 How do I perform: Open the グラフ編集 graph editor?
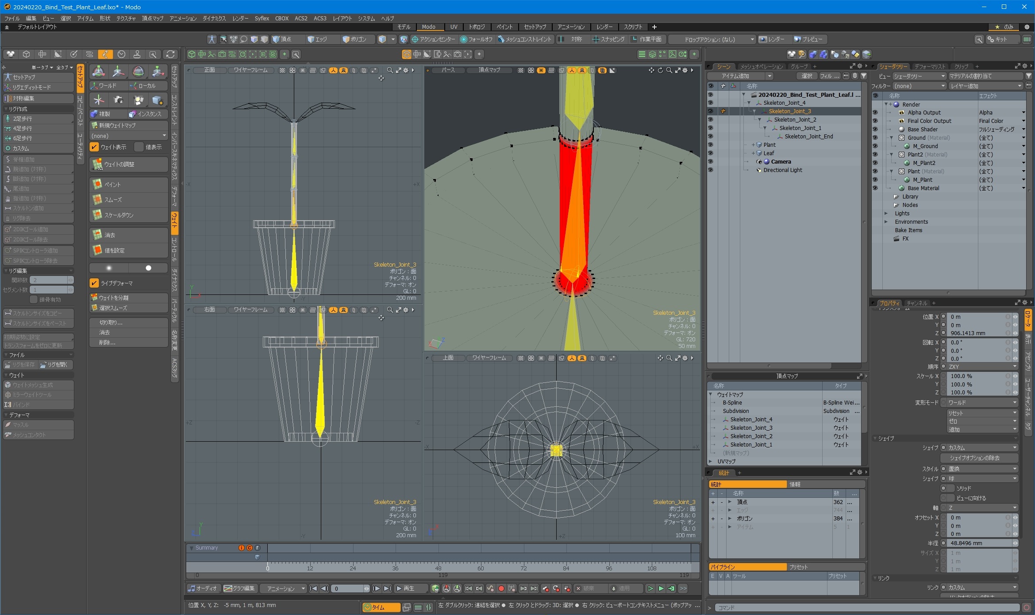(x=239, y=588)
